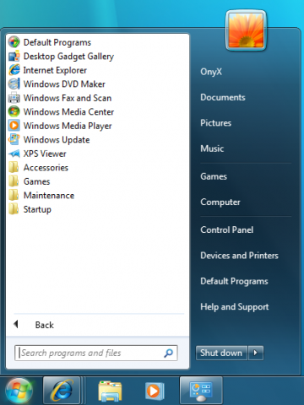The height and width of the screenshot is (405, 304).
Task: Open the Shut down options arrow
Action: point(256,353)
